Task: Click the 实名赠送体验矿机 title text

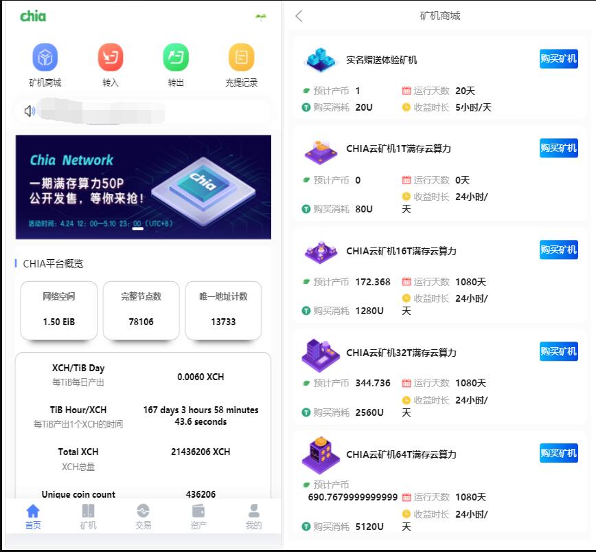Action: coord(382,60)
